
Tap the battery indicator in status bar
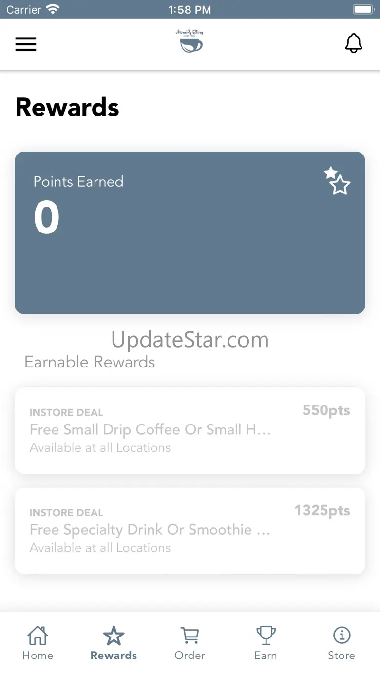point(362,9)
